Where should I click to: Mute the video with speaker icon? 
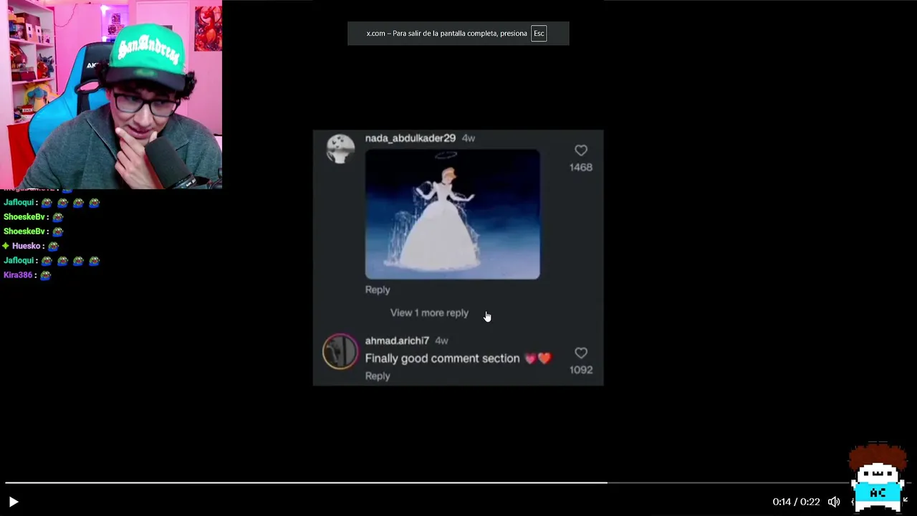[x=834, y=502]
